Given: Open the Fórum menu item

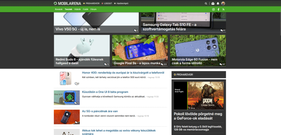Looking at the screenshot, I should pos(93,9).
